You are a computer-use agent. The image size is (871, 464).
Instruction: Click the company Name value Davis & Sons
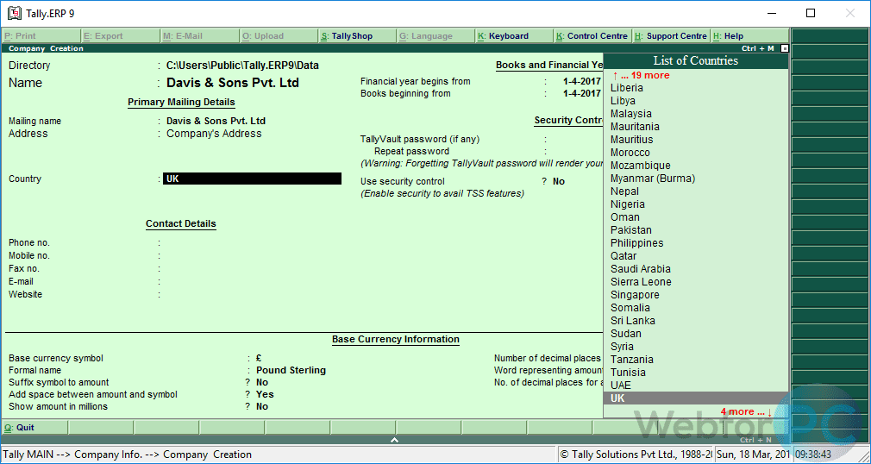233,83
